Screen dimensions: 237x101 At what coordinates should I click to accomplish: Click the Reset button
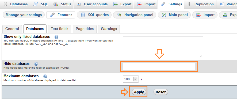click(161, 92)
